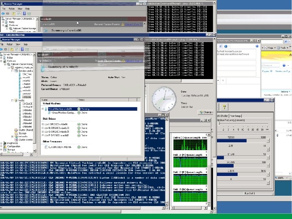Click Back arrow in front Server Manager toolbar

coord(2,49)
